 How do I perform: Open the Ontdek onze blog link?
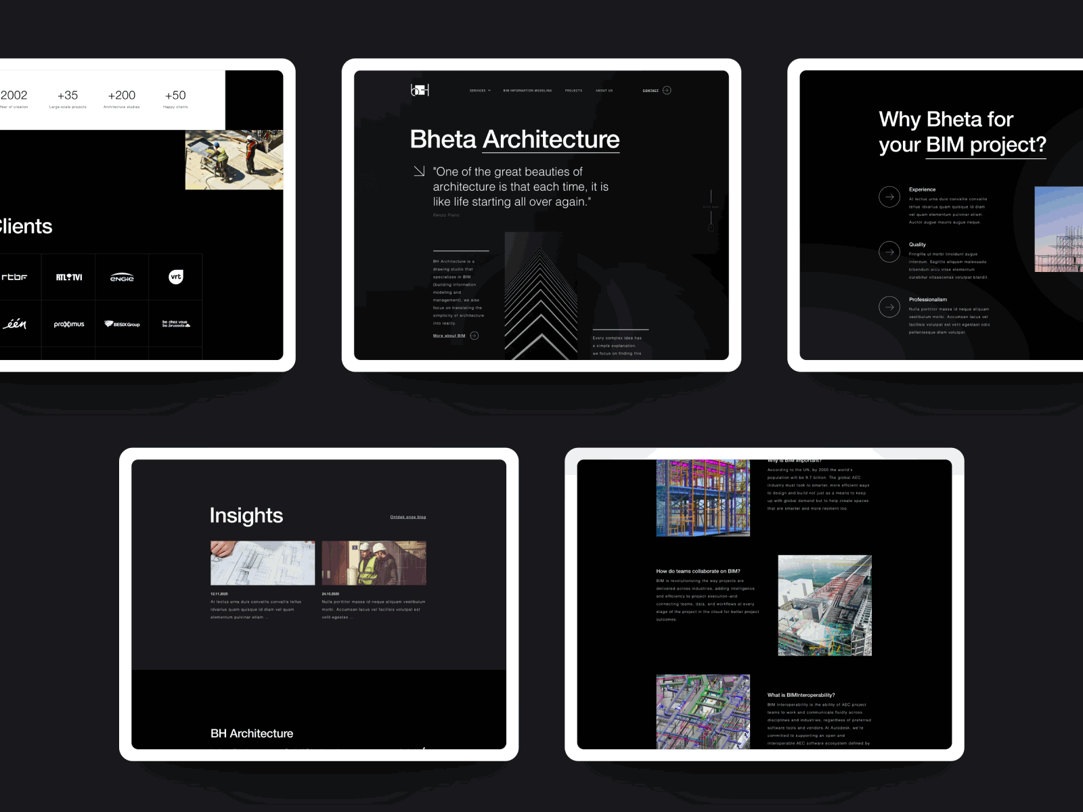(x=408, y=516)
